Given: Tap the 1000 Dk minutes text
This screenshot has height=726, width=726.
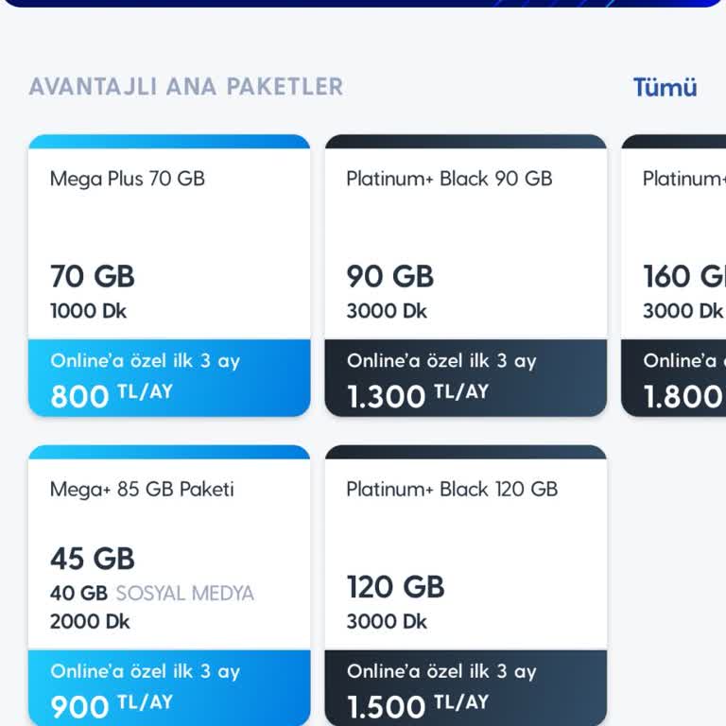Looking at the screenshot, I should pyautogui.click(x=88, y=311).
